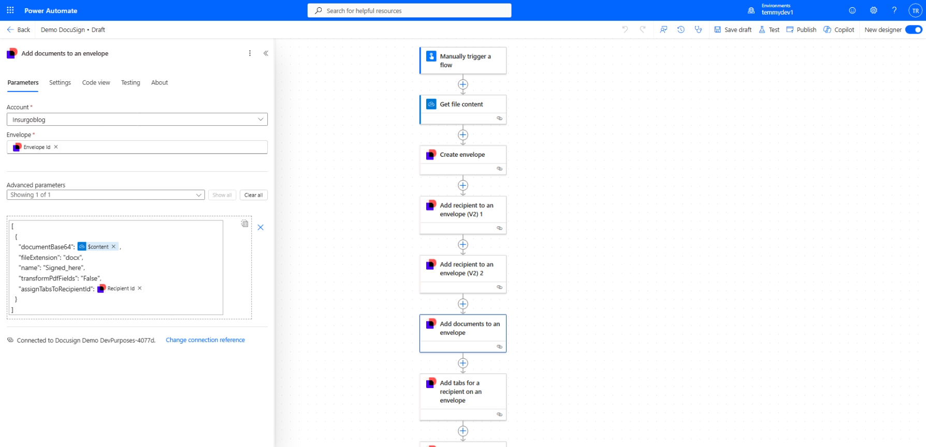The image size is (926, 447).
Task: Click connection link icon on Add tabs card
Action: [499, 414]
